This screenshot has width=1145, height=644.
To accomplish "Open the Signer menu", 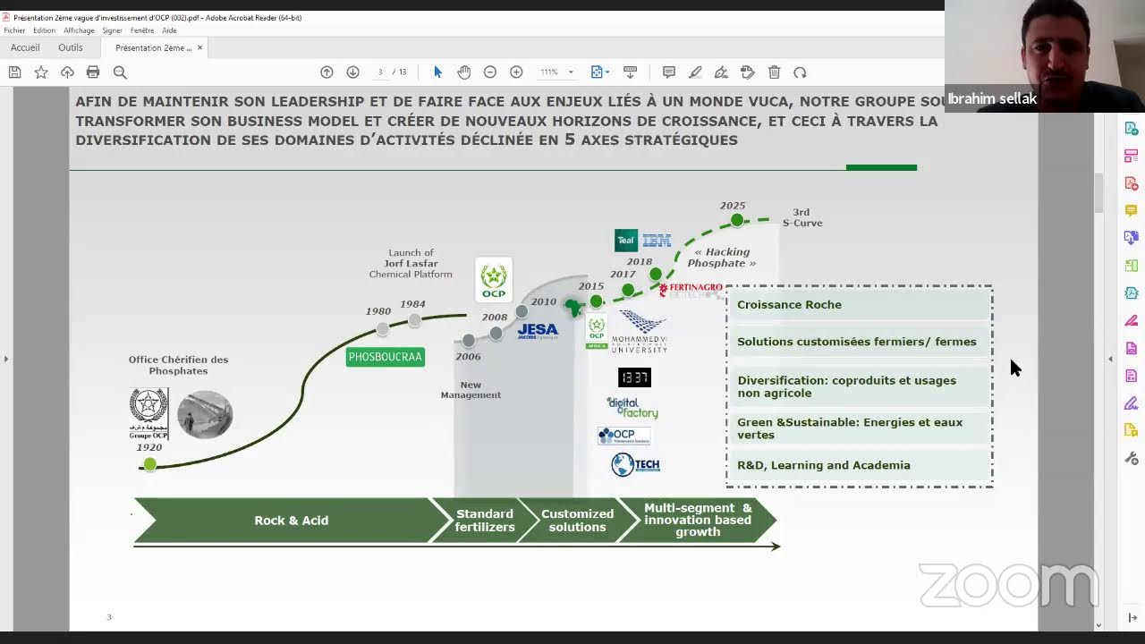I will [x=112, y=30].
